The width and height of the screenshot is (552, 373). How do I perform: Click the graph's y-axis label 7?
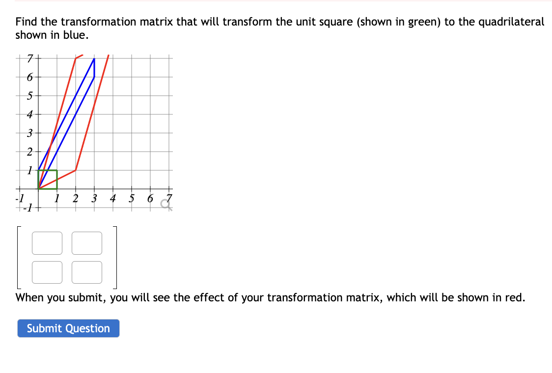coord(30,58)
